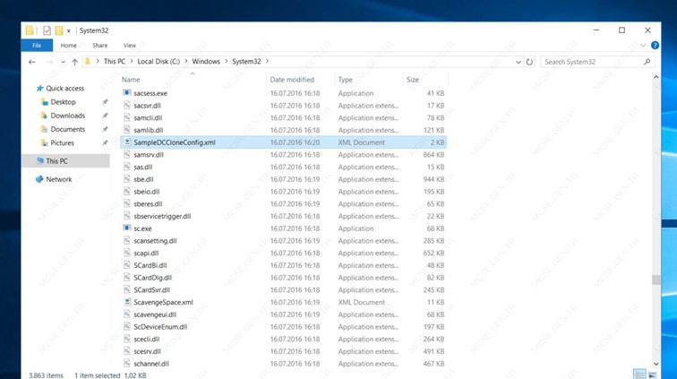Click the pin icon beside Downloads

click(x=105, y=116)
